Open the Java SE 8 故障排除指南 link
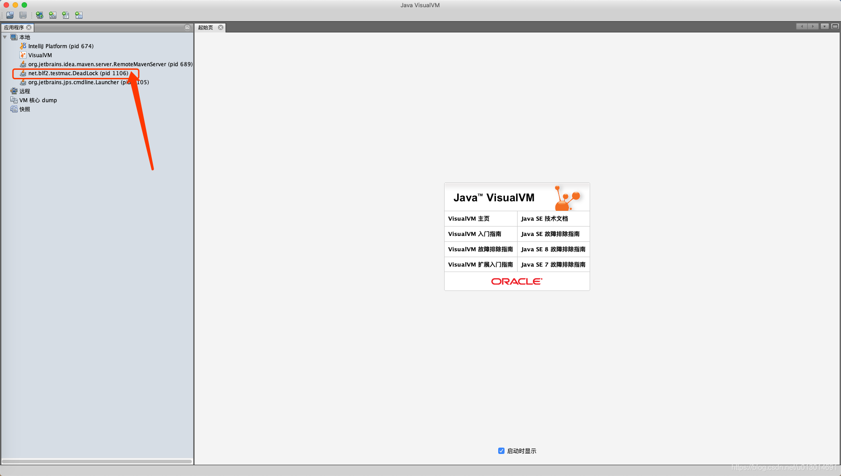Image resolution: width=841 pixels, height=476 pixels. [x=553, y=249]
